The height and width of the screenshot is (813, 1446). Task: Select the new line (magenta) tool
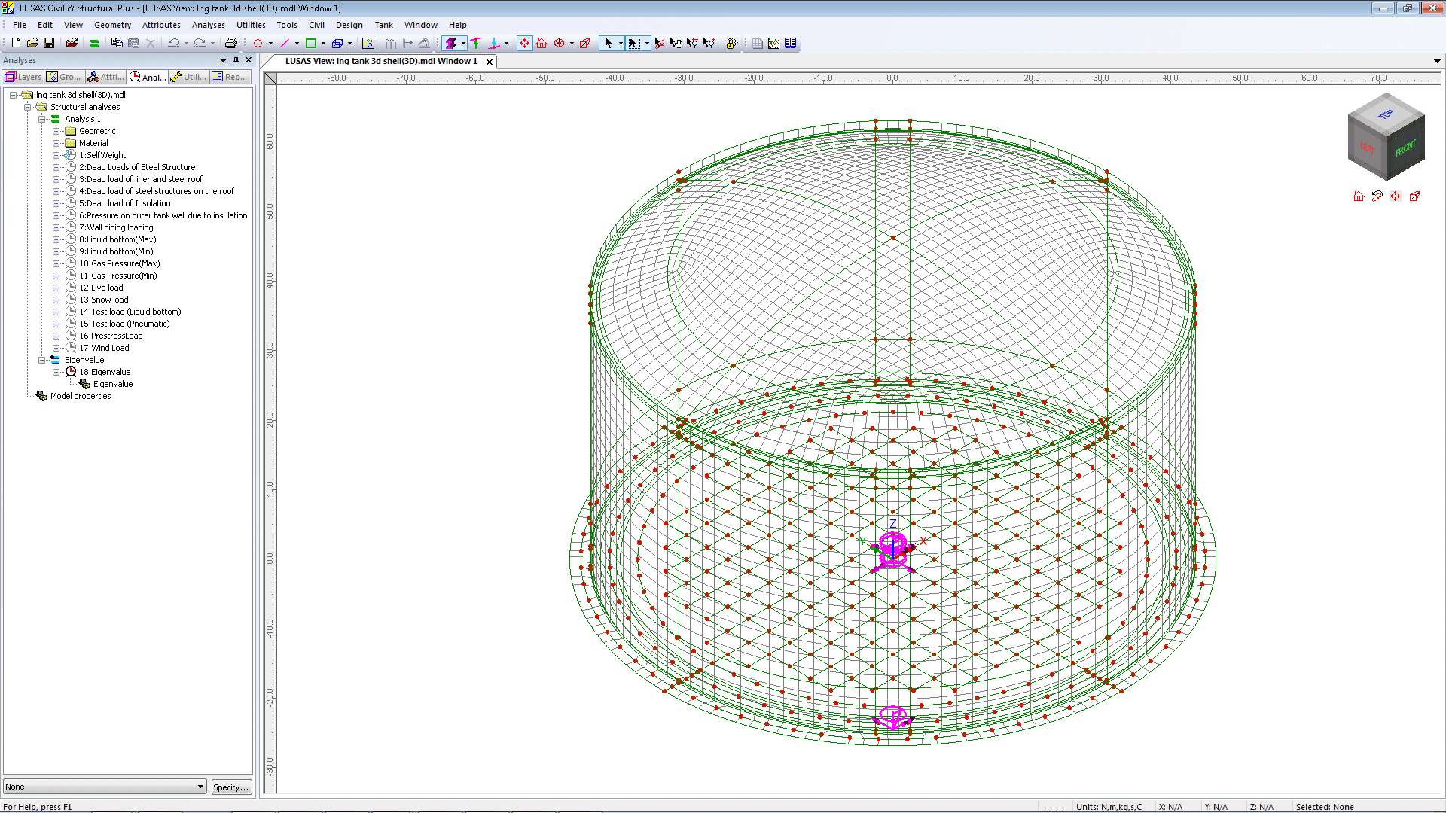click(x=284, y=43)
